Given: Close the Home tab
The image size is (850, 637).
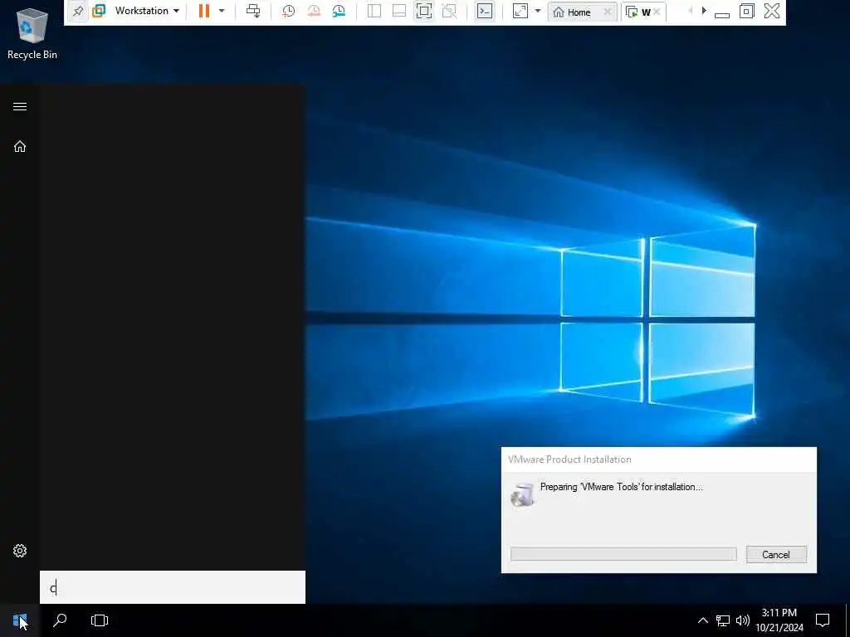Looking at the screenshot, I should click(x=608, y=12).
